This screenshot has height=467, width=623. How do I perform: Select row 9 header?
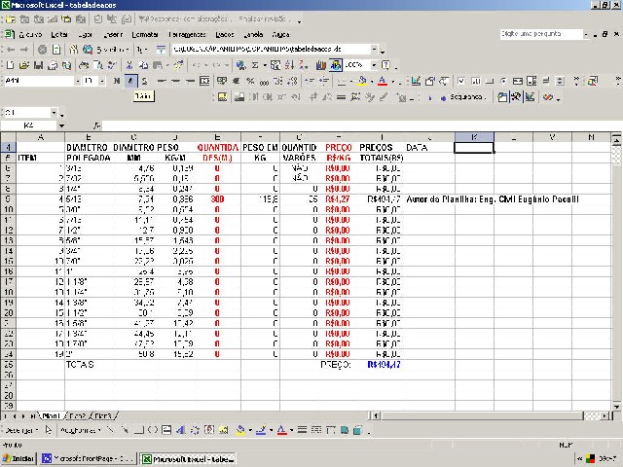coord(8,198)
